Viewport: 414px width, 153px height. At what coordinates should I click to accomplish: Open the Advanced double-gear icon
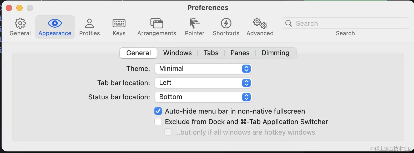[260, 23]
